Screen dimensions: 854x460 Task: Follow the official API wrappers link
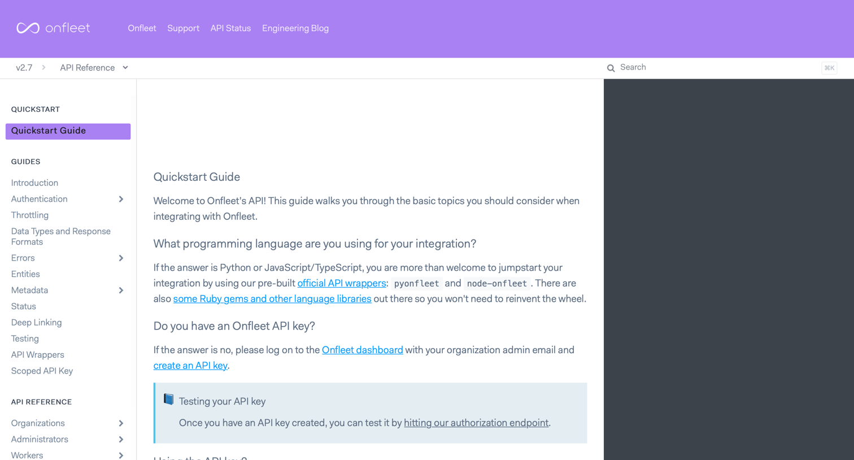[x=342, y=283]
